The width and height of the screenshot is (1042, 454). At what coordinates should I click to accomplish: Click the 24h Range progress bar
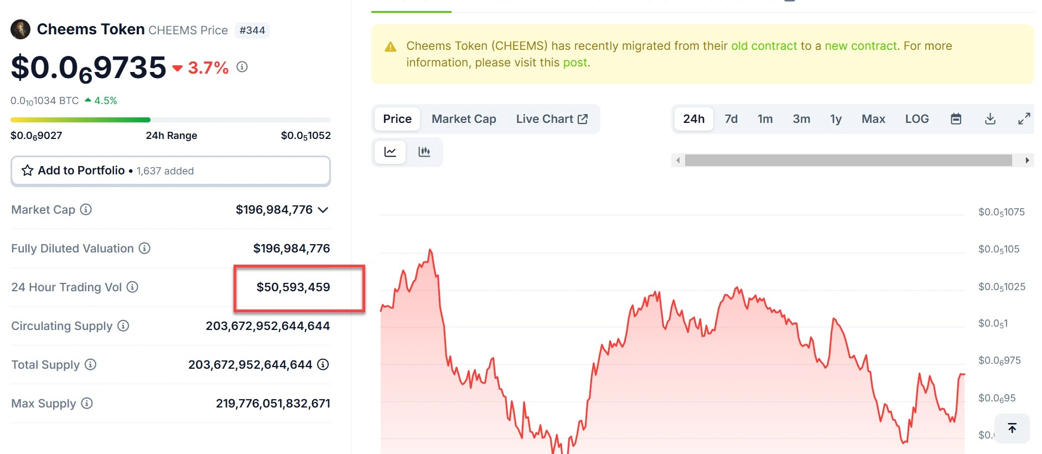[x=170, y=120]
